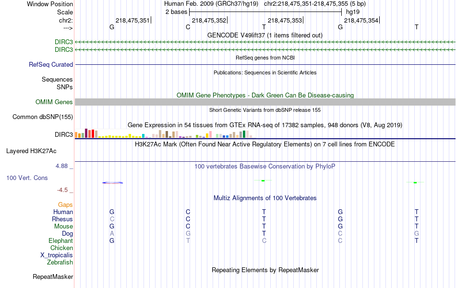Viewport: 456px width, 288px height.
Task: Click the OMIM Gene Phenotypes title
Action: [265, 96]
